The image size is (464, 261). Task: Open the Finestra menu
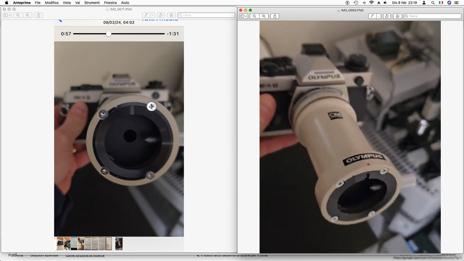click(x=110, y=3)
